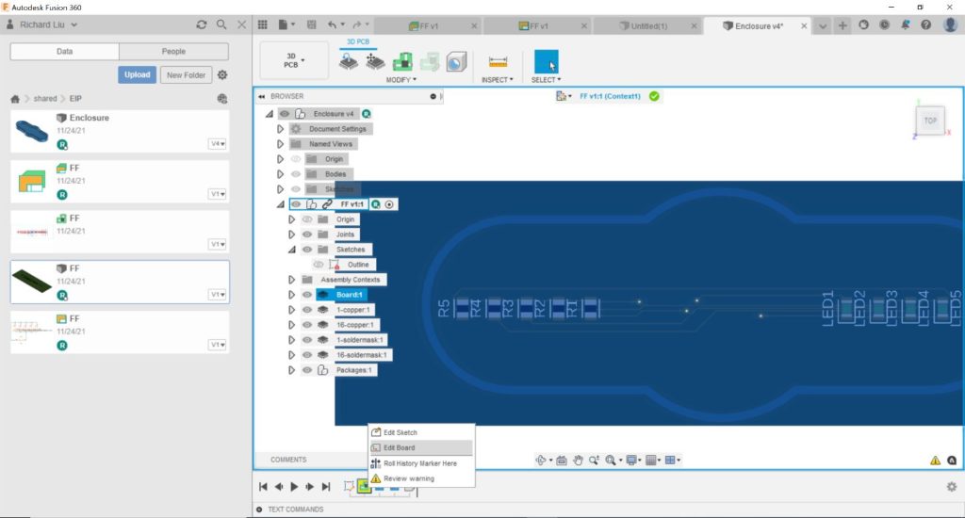
Task: Play the timeline
Action: (x=294, y=487)
